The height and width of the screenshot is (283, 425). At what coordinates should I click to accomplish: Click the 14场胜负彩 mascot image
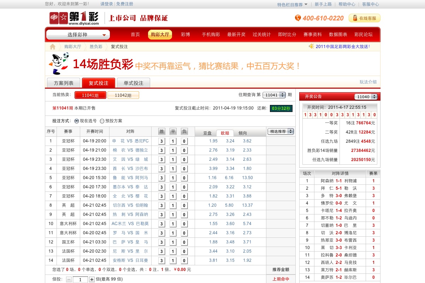[x=59, y=64]
